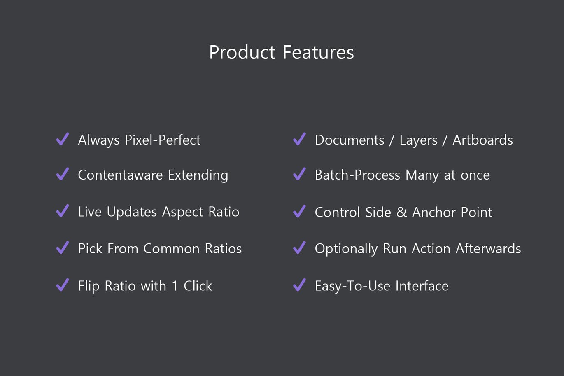The image size is (564, 376).
Task: Click the Always Pixel-Perfect text
Action: click(x=139, y=140)
